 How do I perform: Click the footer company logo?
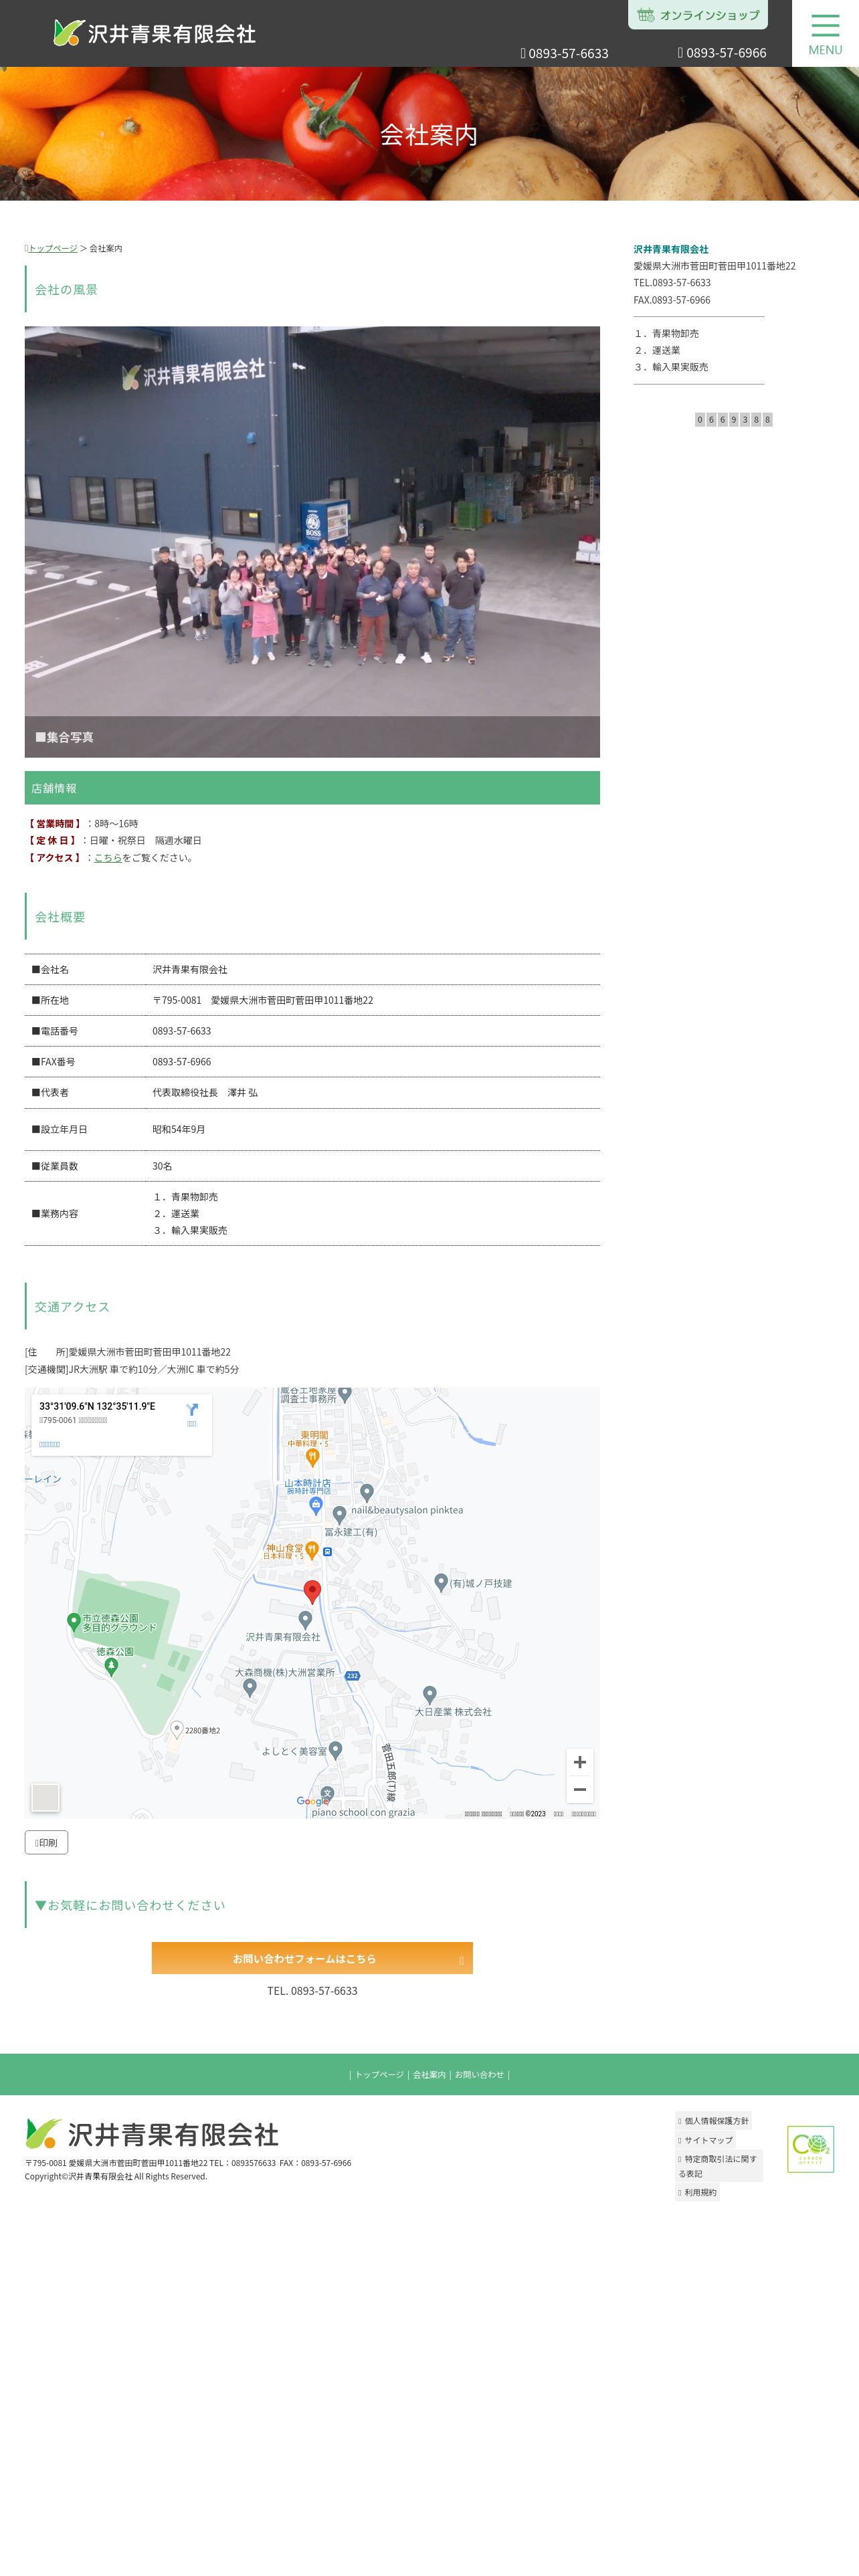pos(152,2135)
